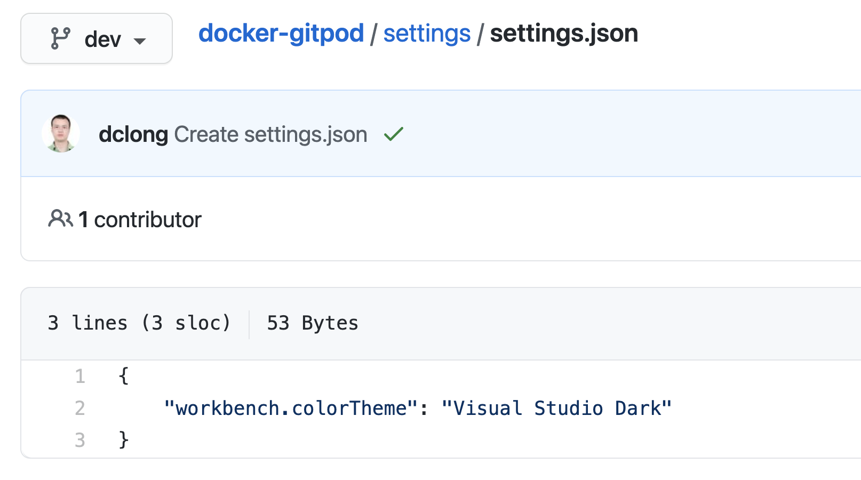Click the closing brace on line 3
Image resolution: width=861 pixels, height=480 pixels.
124,440
